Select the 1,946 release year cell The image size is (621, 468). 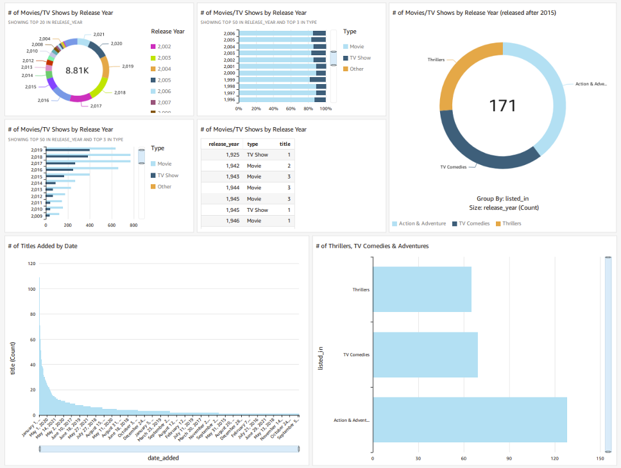[x=233, y=221]
